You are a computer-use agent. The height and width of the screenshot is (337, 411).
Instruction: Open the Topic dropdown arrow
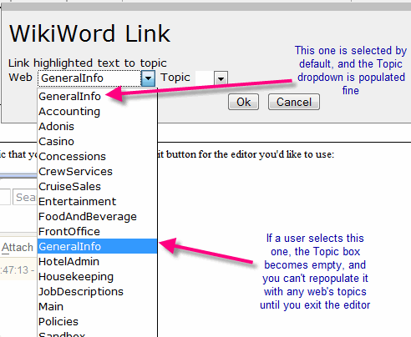coord(221,78)
